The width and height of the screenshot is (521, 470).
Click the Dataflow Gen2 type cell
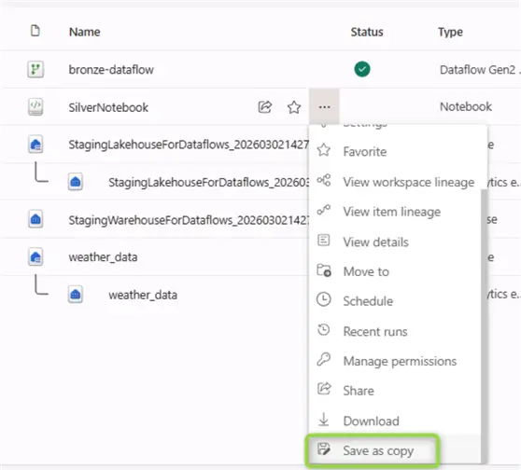click(x=480, y=70)
